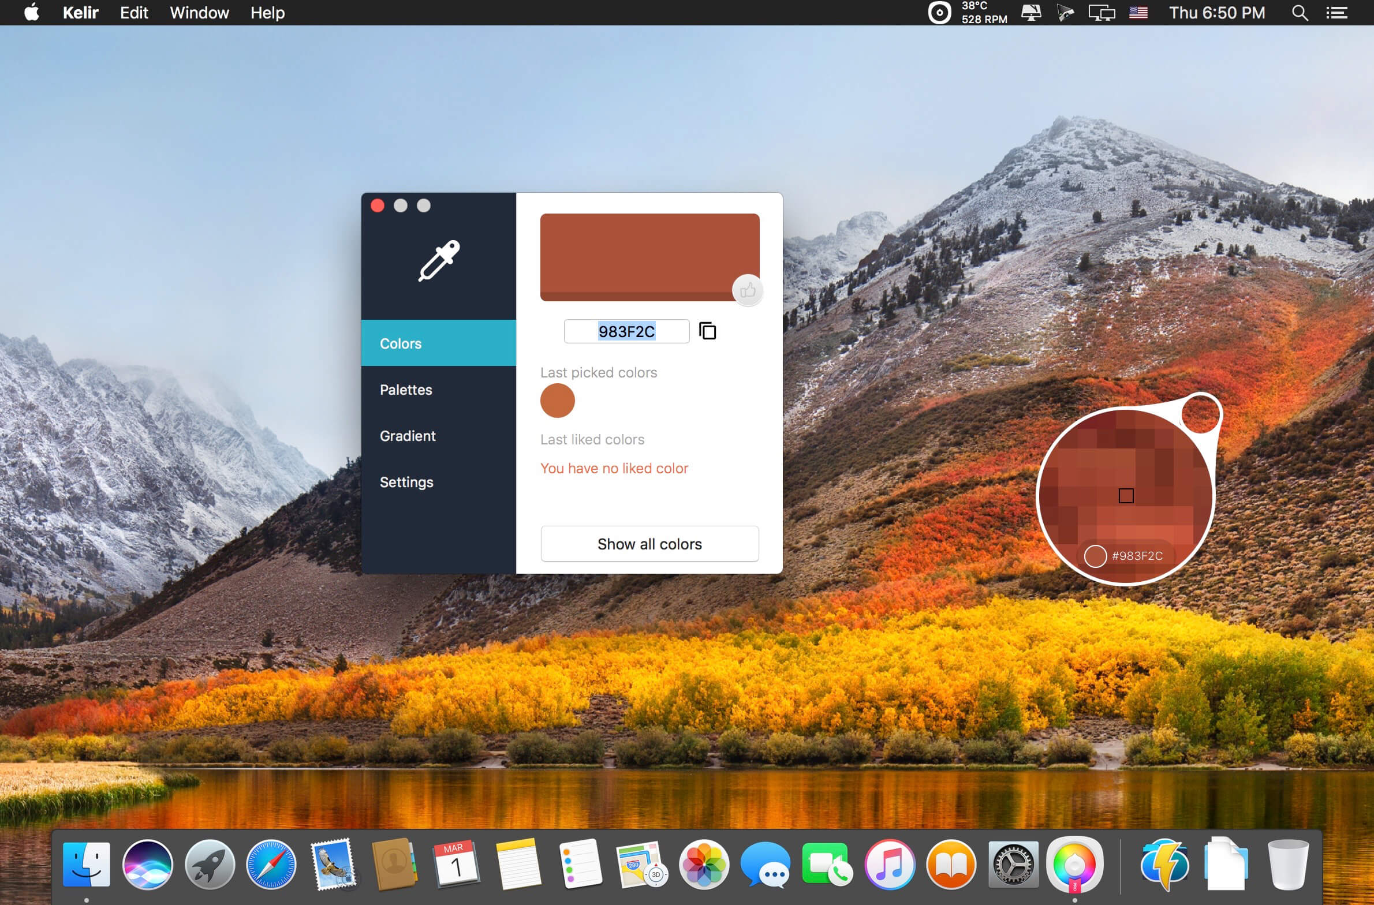Open Finder from the Dock
The width and height of the screenshot is (1374, 905).
tap(87, 865)
